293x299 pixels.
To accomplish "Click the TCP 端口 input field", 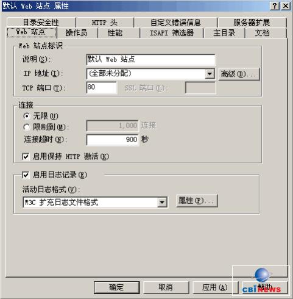I will tap(101, 87).
